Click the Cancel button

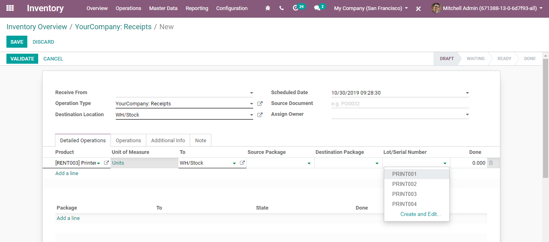(x=53, y=58)
